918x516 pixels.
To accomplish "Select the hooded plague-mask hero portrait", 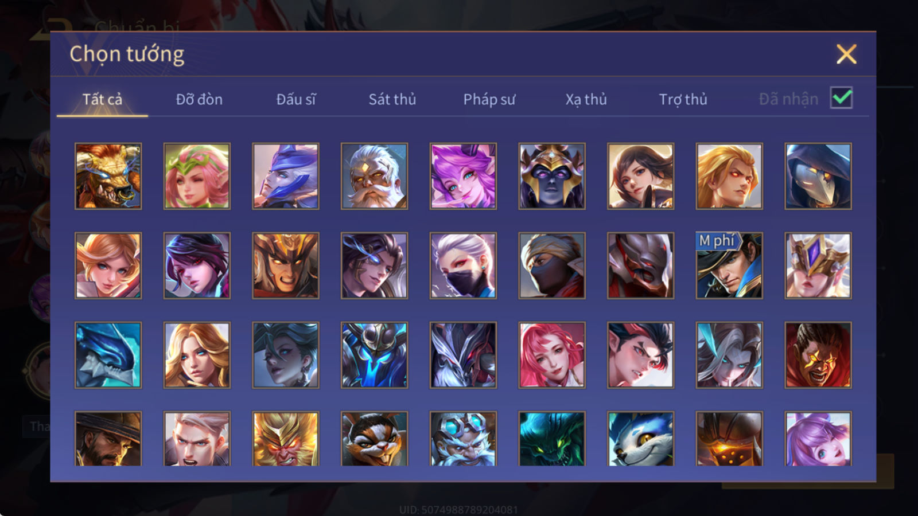I will 818,176.
